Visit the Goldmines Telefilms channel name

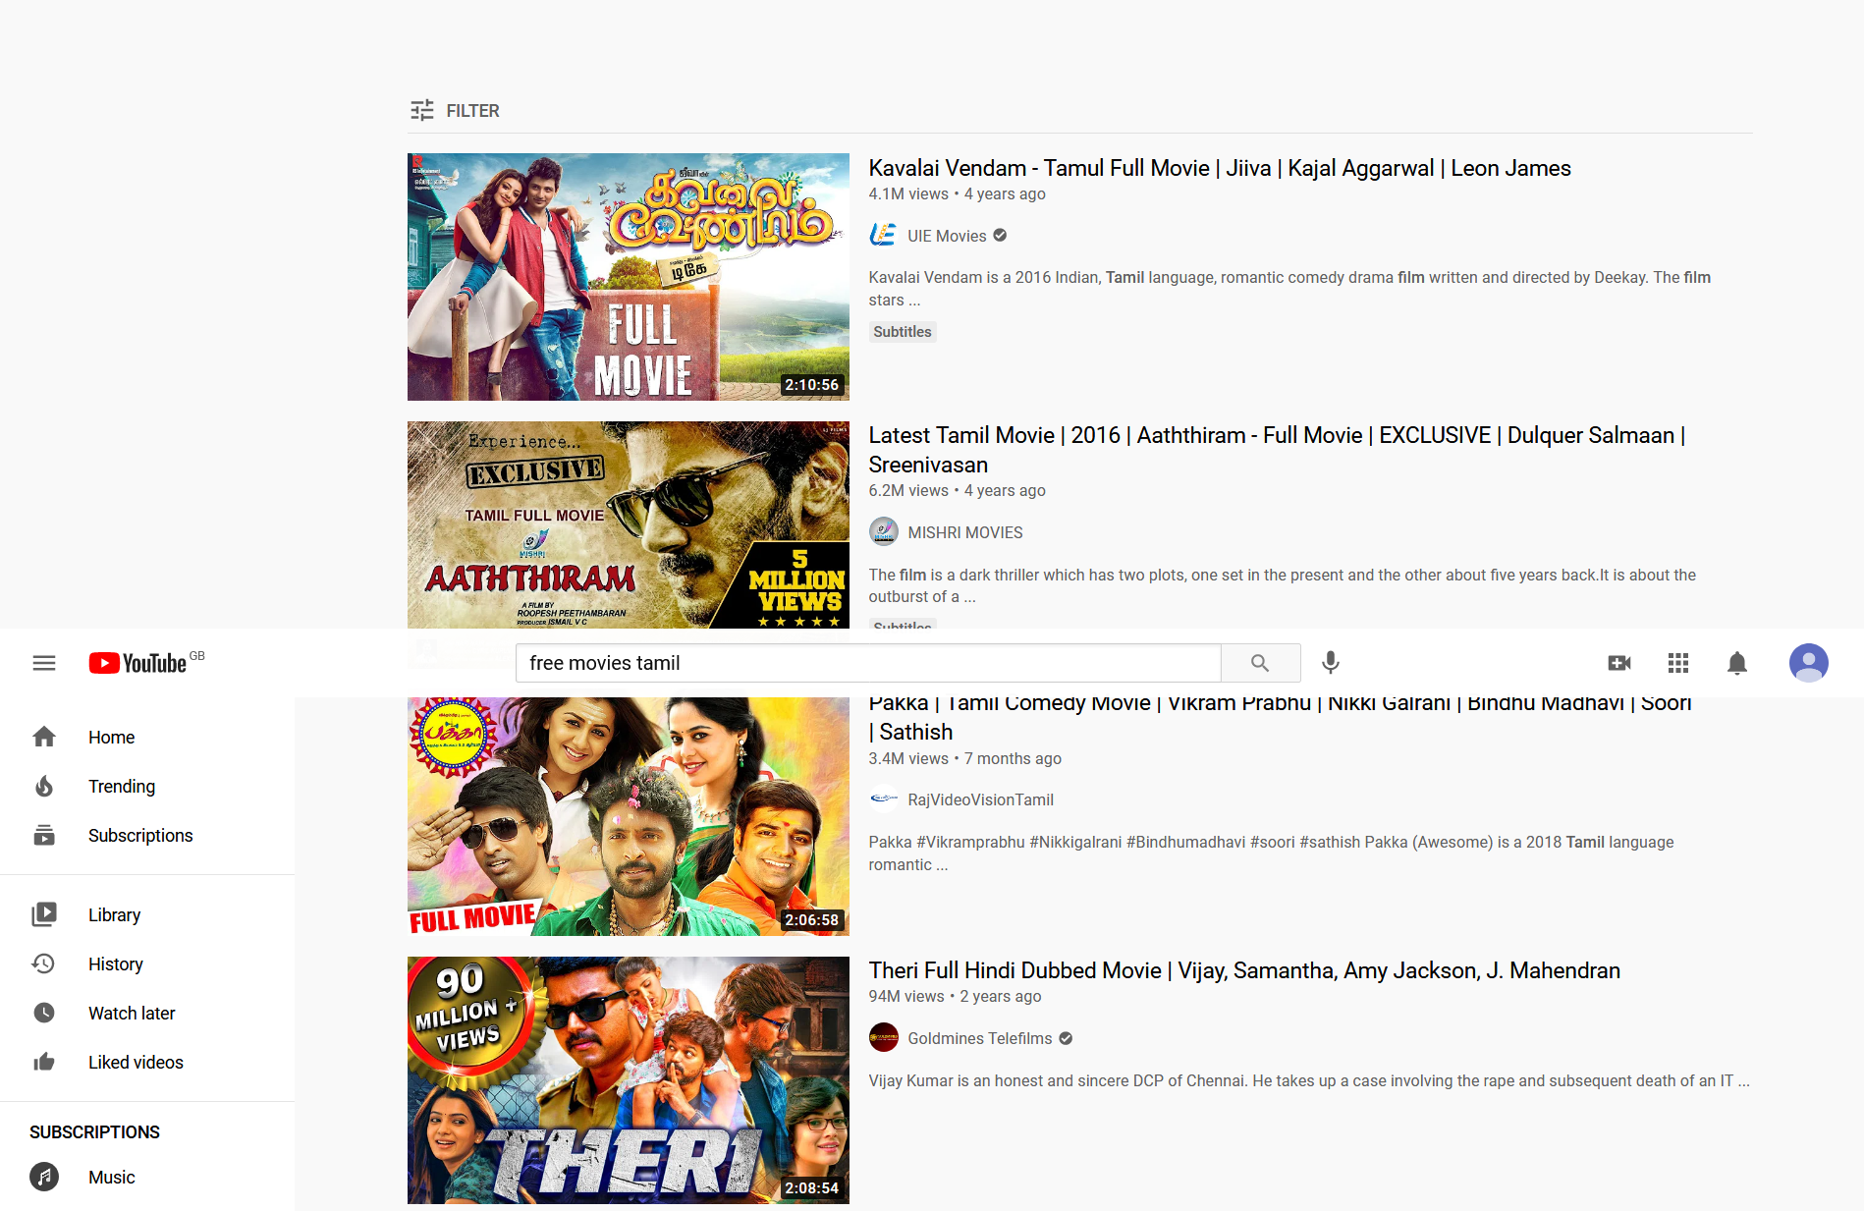[980, 1038]
